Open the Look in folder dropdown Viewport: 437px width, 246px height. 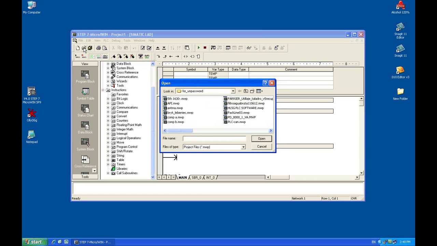pos(233,91)
